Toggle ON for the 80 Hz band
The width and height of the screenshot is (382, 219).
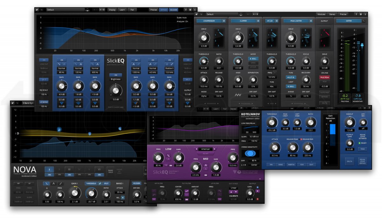coord(62,60)
